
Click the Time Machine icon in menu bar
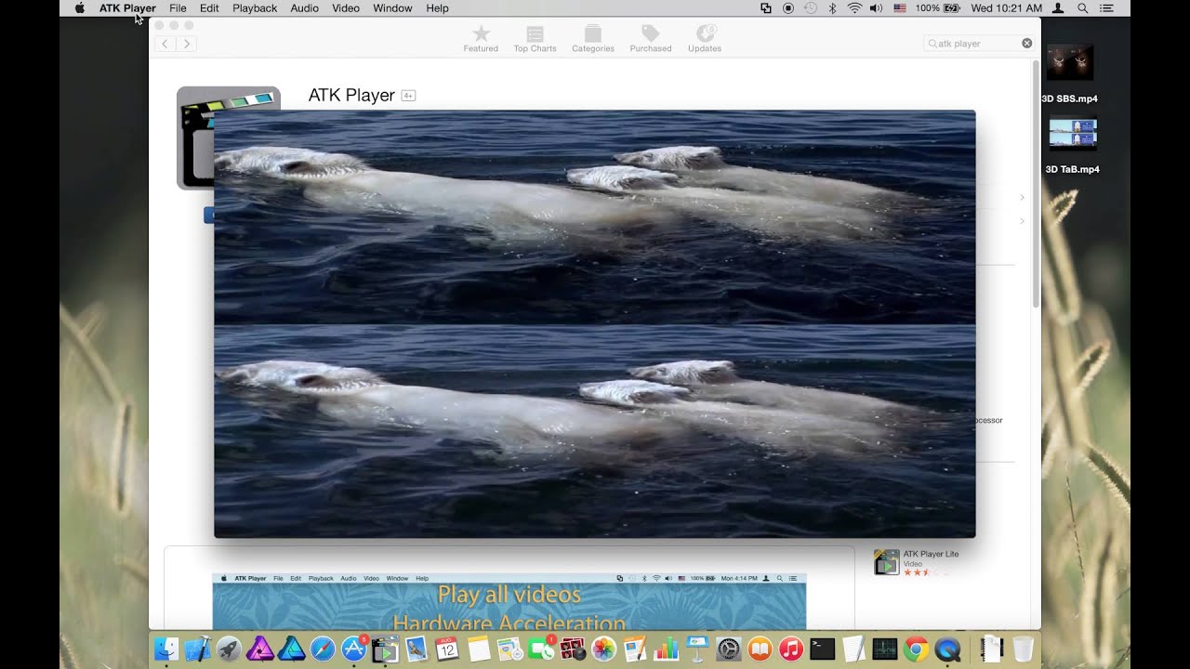811,8
